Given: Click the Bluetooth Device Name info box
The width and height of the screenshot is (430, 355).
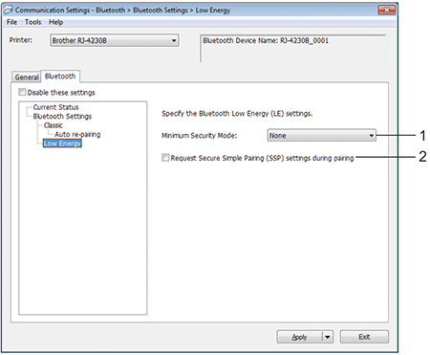Looking at the screenshot, I should tap(293, 49).
